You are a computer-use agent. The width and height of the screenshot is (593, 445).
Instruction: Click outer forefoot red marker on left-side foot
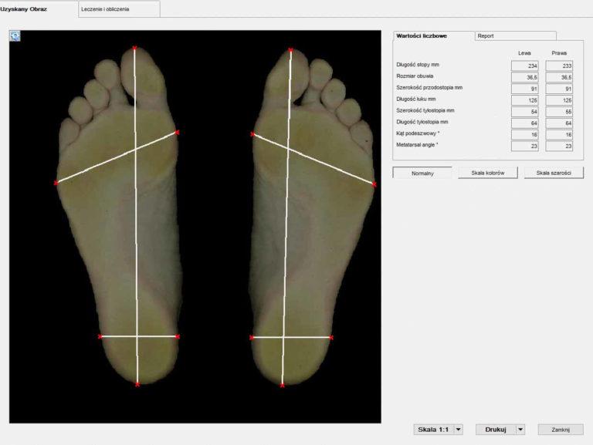coord(56,183)
